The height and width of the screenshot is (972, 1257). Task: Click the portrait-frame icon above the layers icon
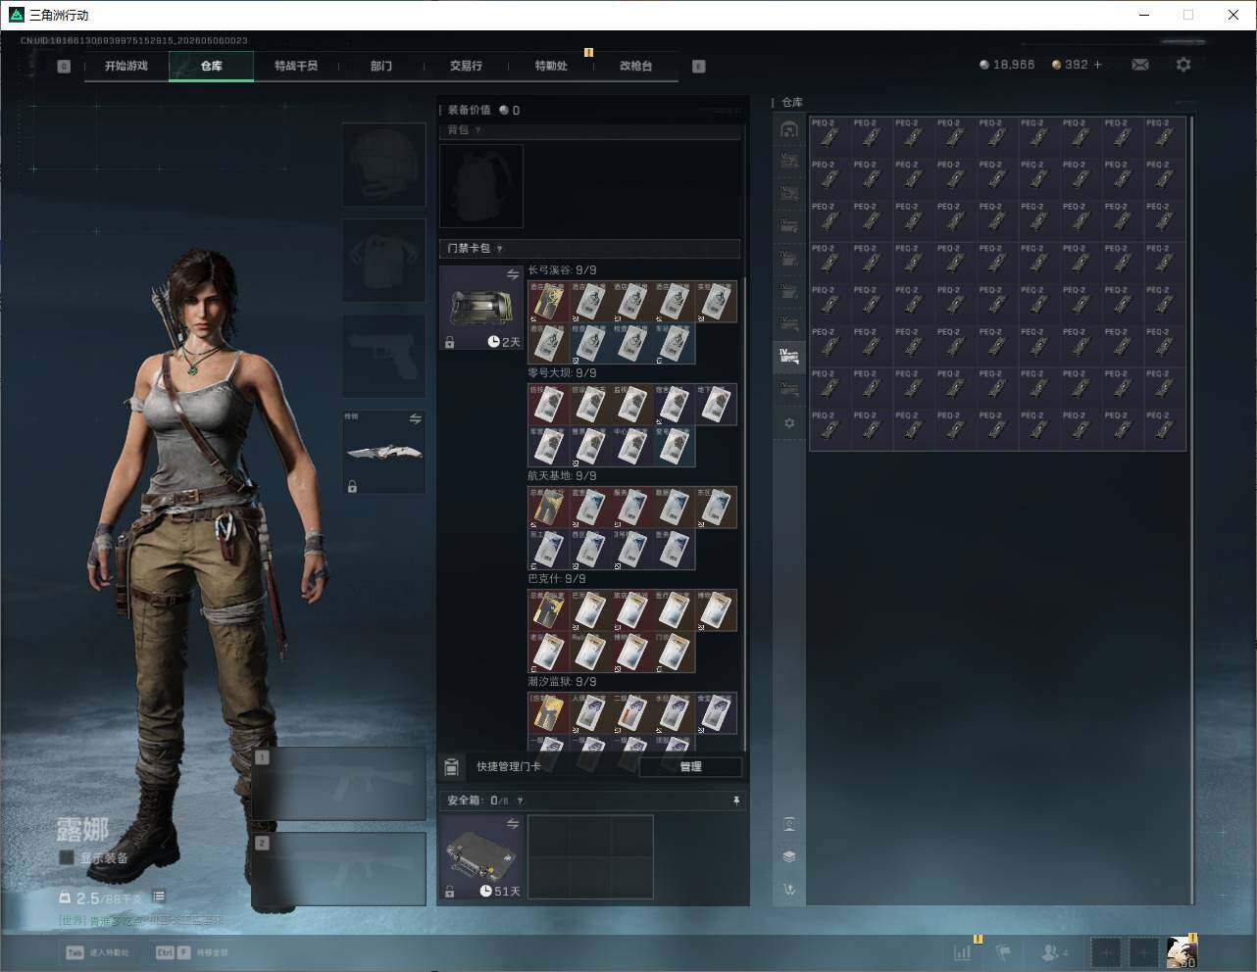[789, 824]
